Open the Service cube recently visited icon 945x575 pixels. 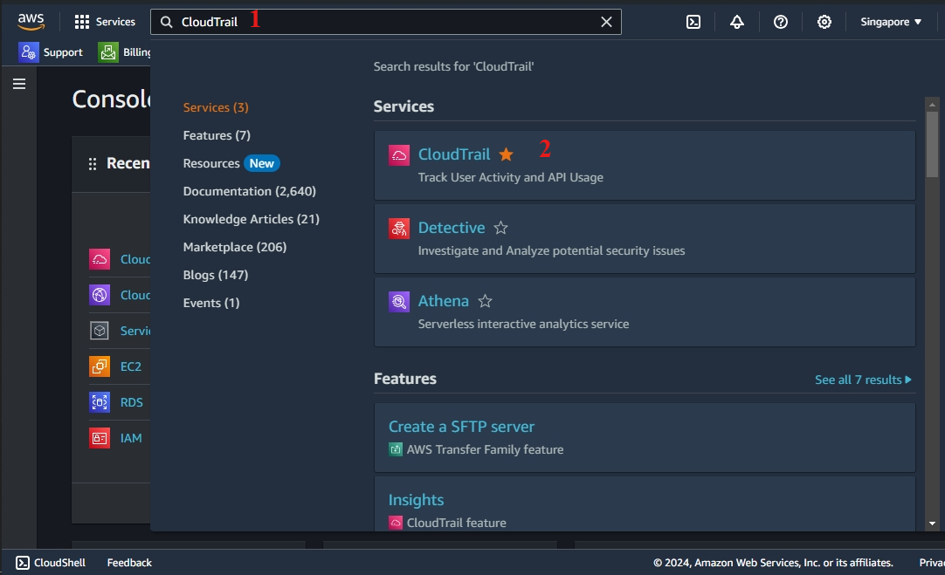[100, 331]
